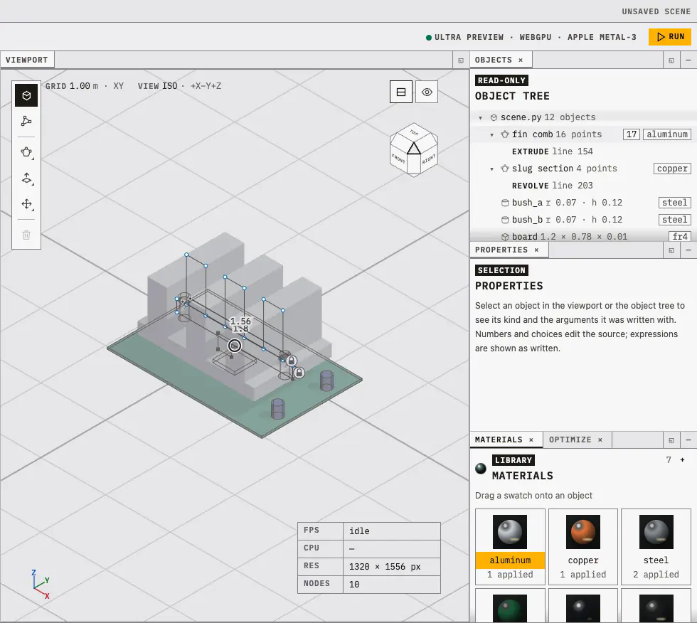The image size is (697, 623).
Task: Click the steel tag on bush_a row
Action: pos(675,203)
